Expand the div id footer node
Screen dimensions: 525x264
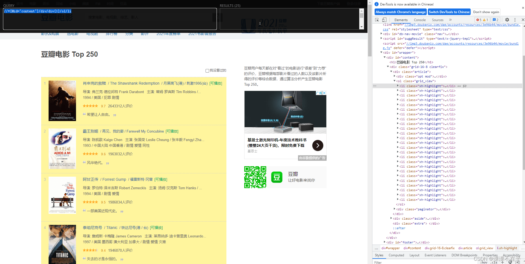click(x=384, y=242)
